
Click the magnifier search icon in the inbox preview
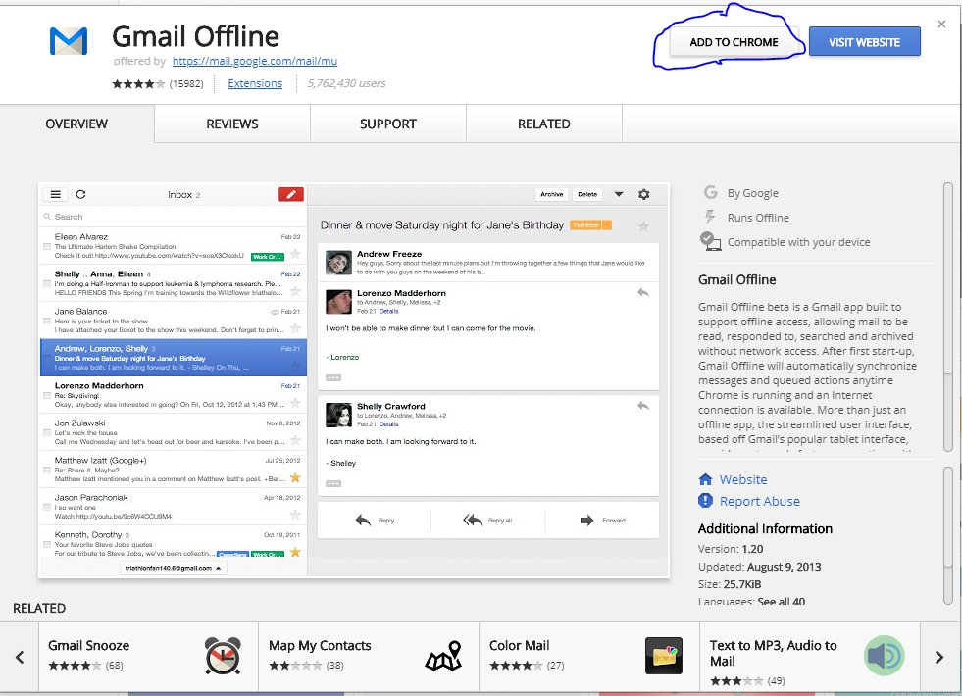coord(47,217)
